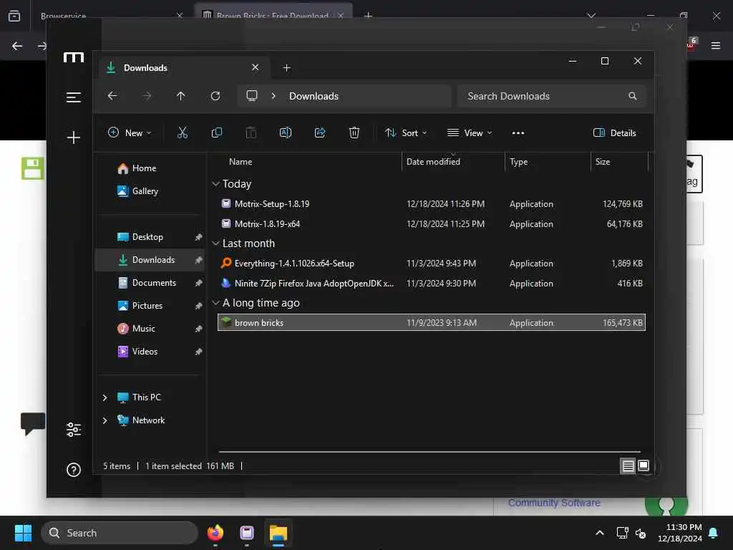733x550 pixels.
Task: Select Music in the navigation pane
Action: [x=150, y=329]
